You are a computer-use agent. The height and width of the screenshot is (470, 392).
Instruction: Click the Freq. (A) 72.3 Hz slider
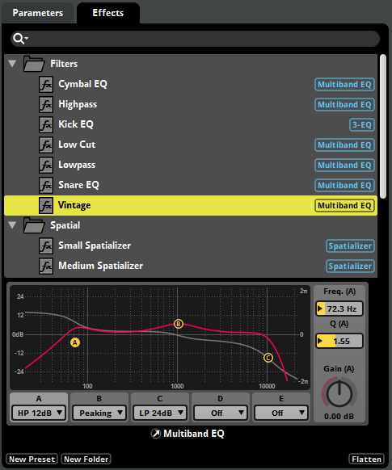[339, 308]
